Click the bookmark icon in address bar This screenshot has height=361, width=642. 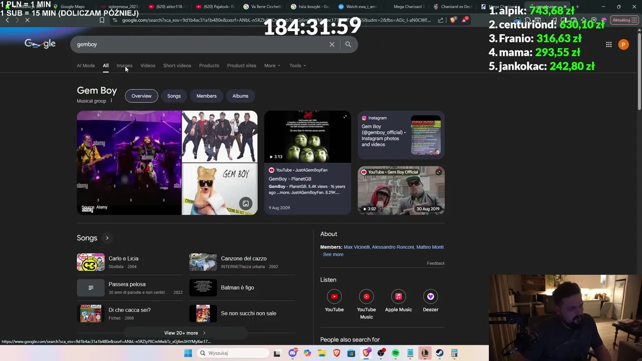pyautogui.click(x=102, y=20)
